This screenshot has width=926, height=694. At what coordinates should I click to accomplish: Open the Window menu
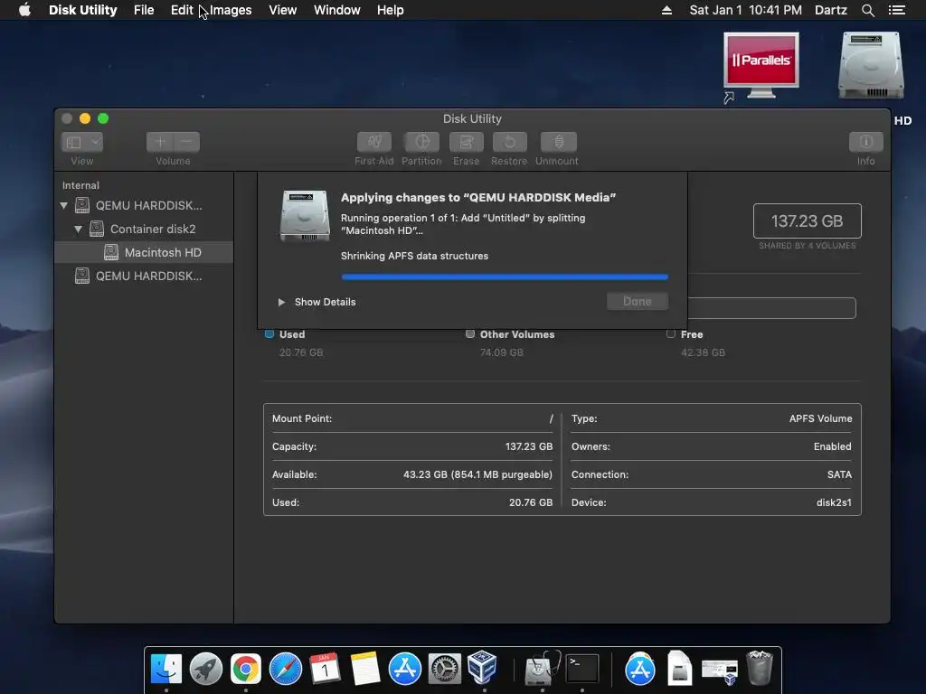(337, 10)
